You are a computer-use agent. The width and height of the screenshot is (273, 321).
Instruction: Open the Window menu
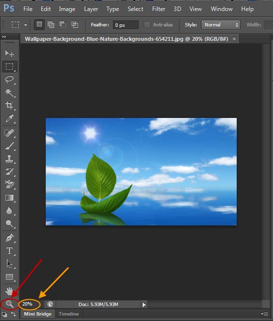(x=222, y=9)
